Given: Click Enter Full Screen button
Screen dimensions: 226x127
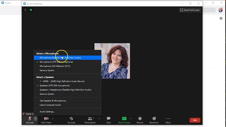Looking at the screenshot, I should tap(190, 10).
